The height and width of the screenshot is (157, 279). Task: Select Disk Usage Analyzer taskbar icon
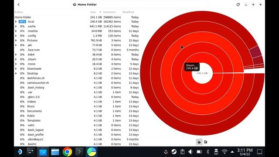(92, 152)
